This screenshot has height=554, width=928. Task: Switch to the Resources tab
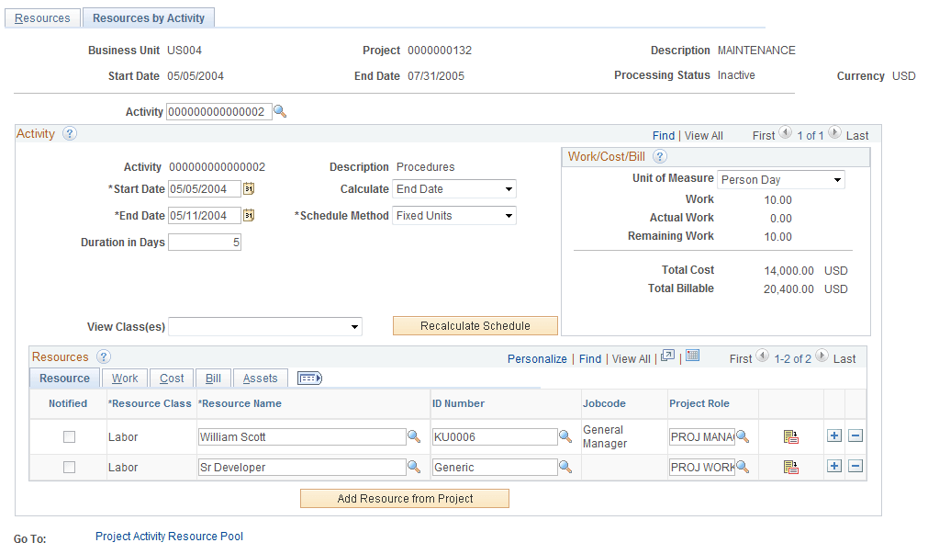click(x=42, y=17)
